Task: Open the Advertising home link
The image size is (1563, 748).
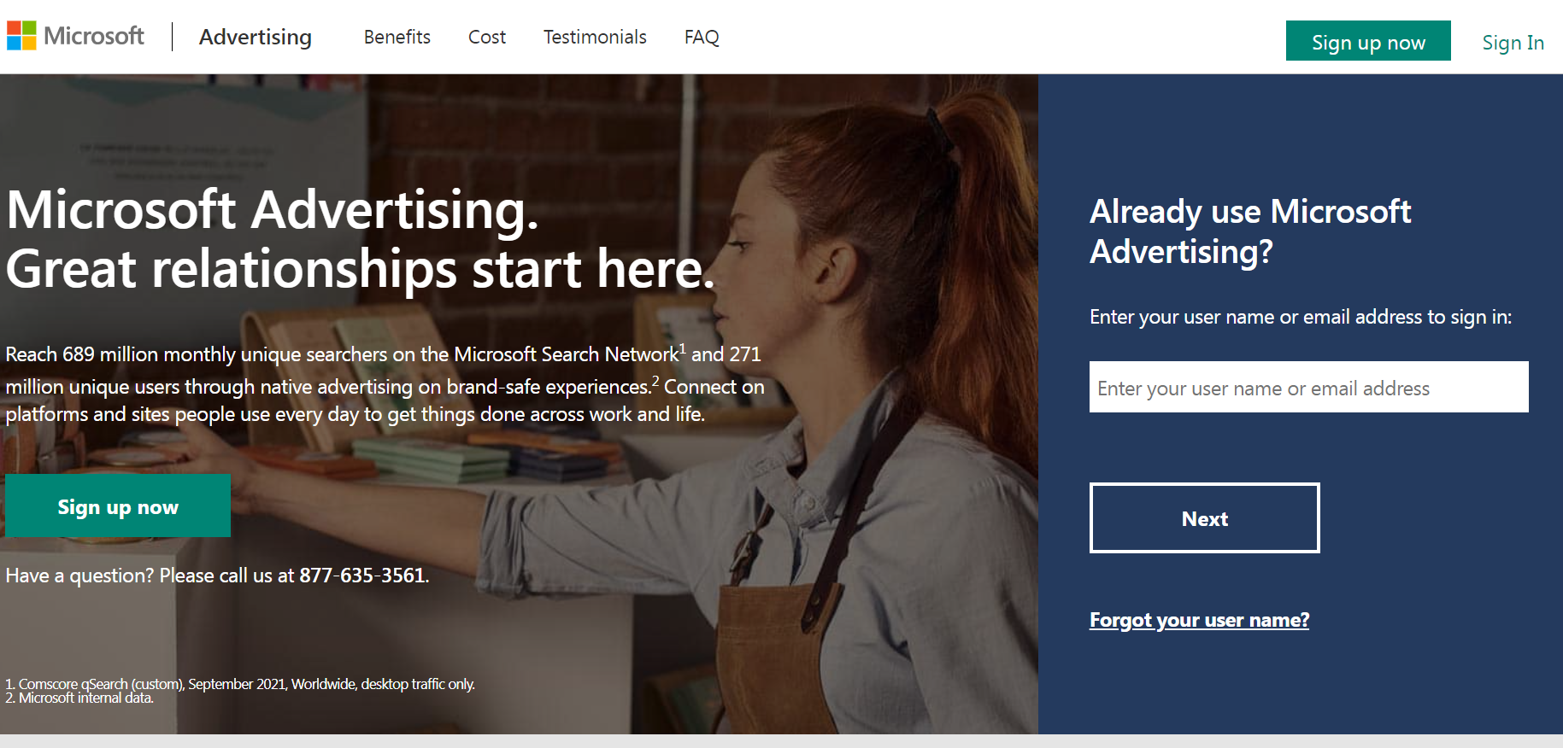Action: pos(256,37)
